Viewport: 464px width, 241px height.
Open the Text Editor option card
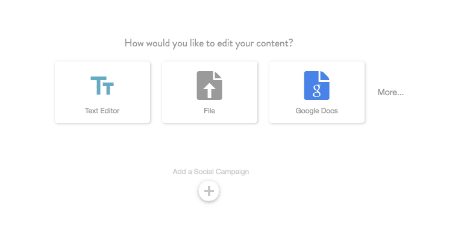click(102, 92)
